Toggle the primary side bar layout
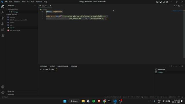 pos(157,2)
